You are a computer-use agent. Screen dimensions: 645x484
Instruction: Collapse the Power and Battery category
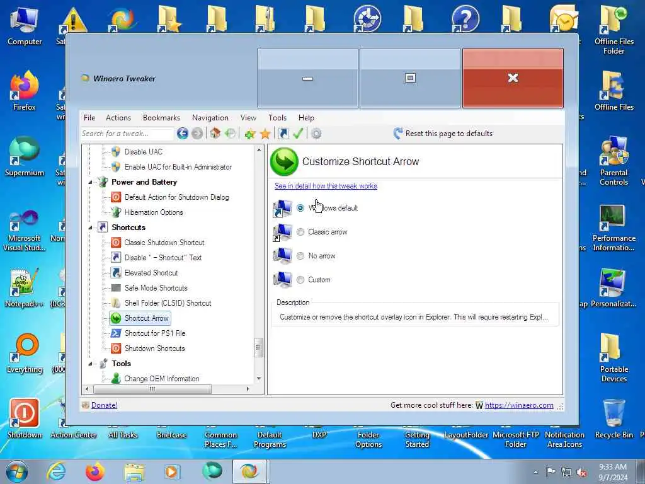coord(90,182)
